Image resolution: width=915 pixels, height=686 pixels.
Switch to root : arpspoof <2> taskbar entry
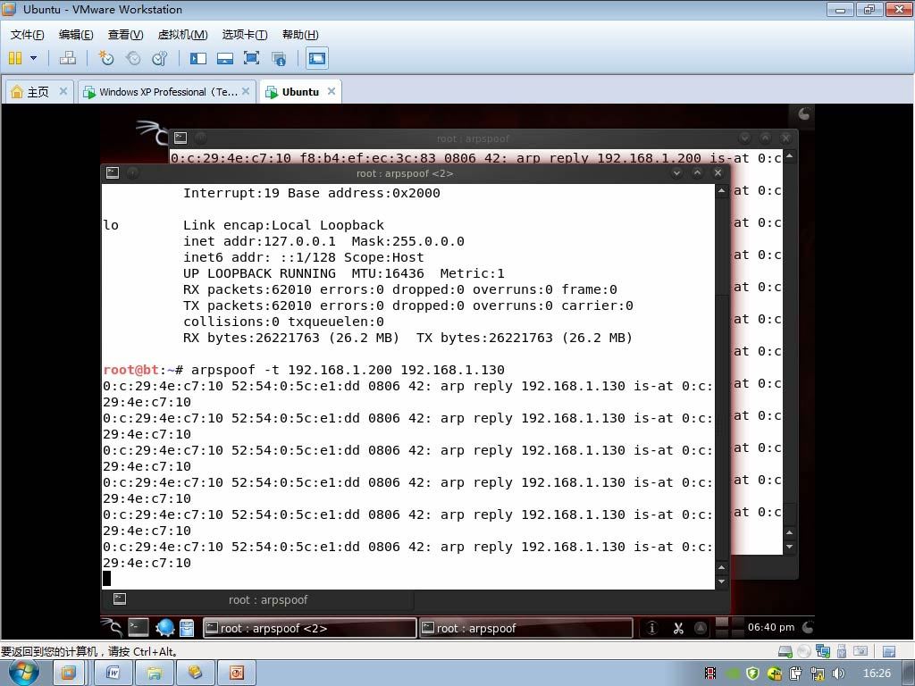coord(310,628)
